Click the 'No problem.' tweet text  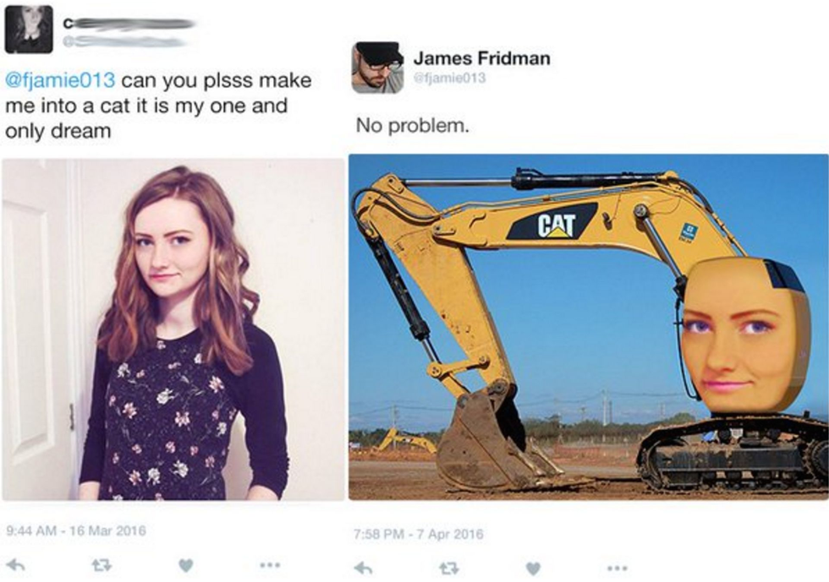coord(413,126)
